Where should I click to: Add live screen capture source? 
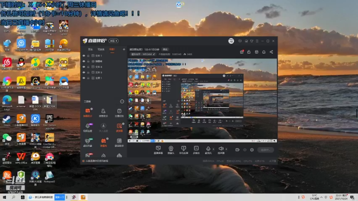pos(158,150)
